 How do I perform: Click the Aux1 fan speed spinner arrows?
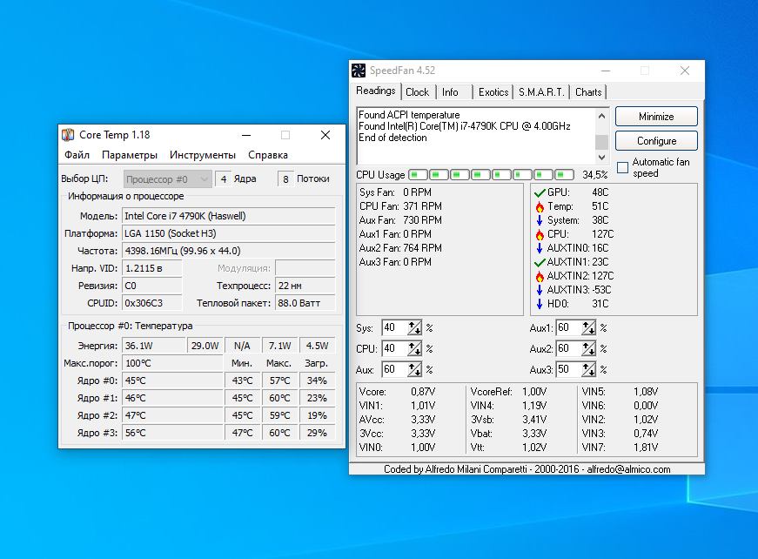(588, 328)
